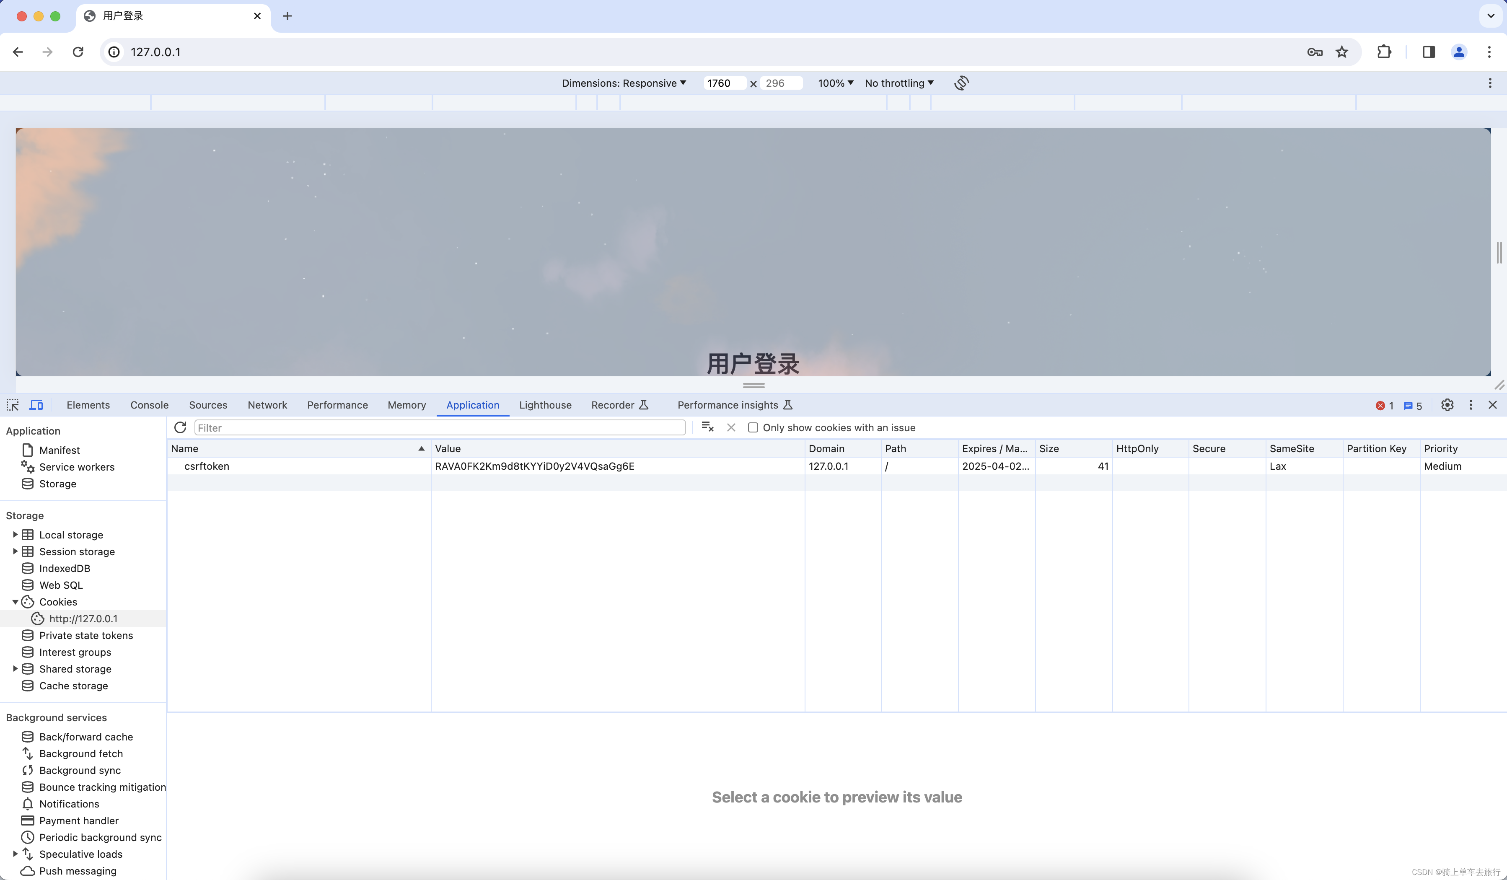Switch to the Console tab

click(x=150, y=405)
